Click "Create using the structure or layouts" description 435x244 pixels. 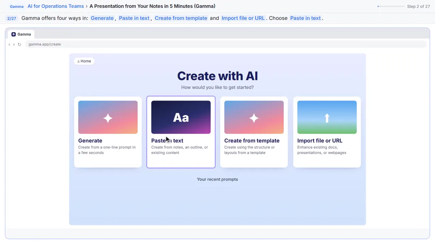[249, 150]
